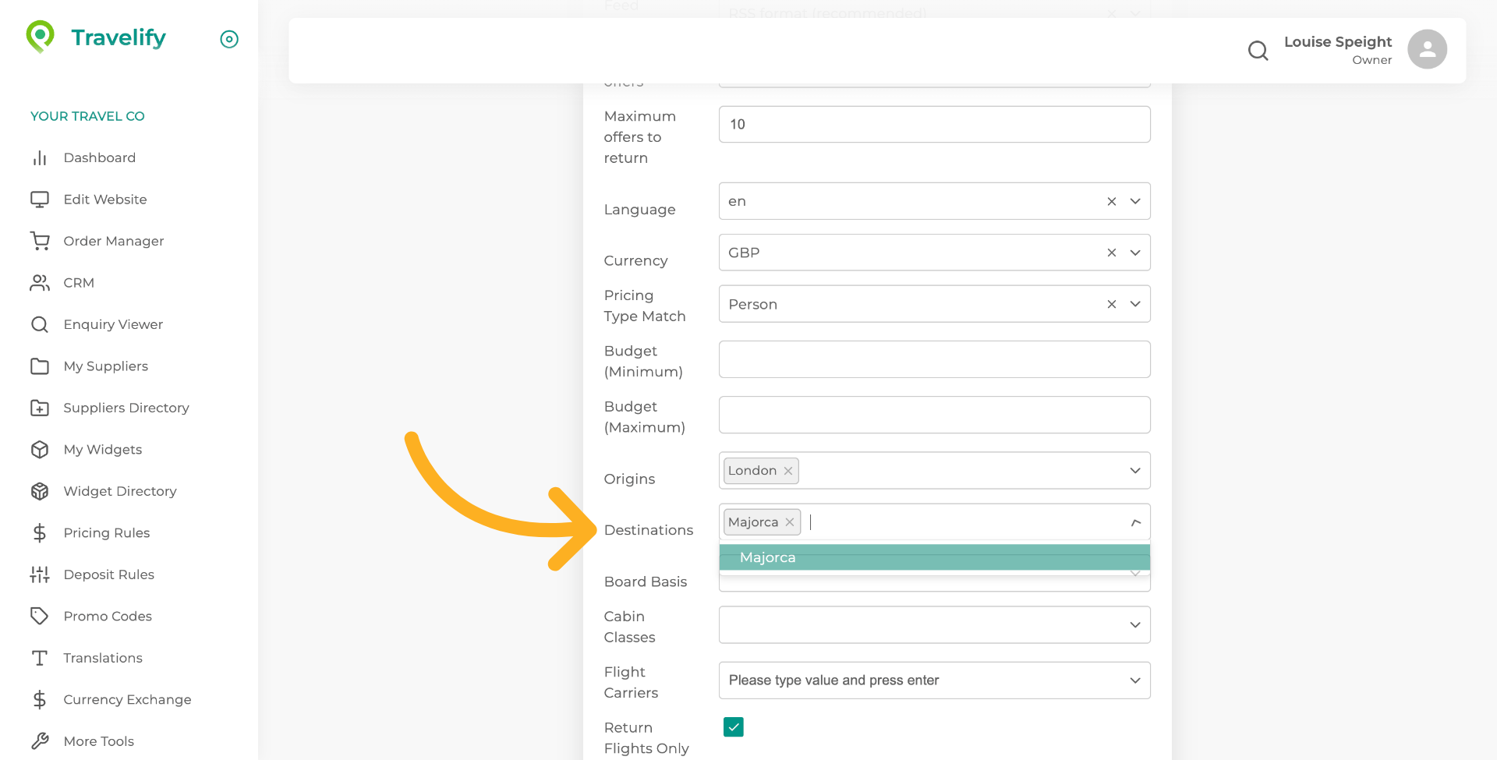Click the sidebar collapse target icon
The width and height of the screenshot is (1497, 760).
click(229, 39)
